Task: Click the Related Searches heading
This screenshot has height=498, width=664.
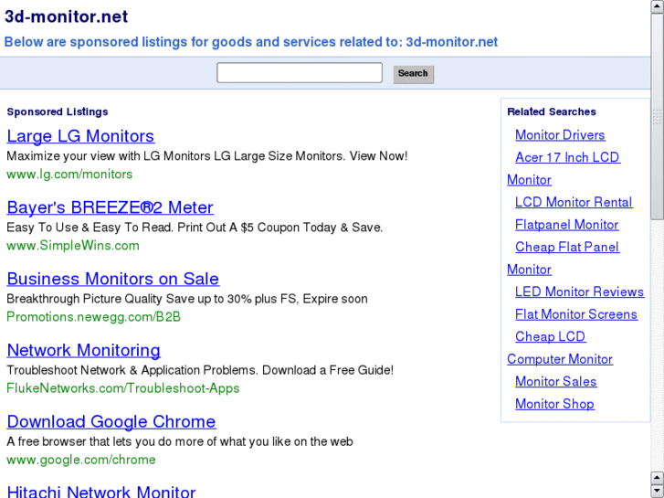Action: click(x=552, y=111)
